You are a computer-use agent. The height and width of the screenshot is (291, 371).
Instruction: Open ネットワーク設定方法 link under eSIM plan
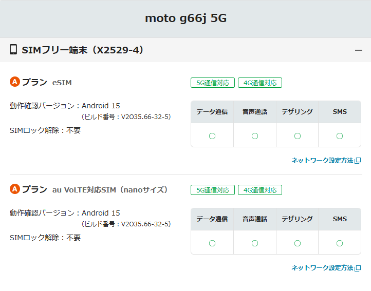(322, 161)
